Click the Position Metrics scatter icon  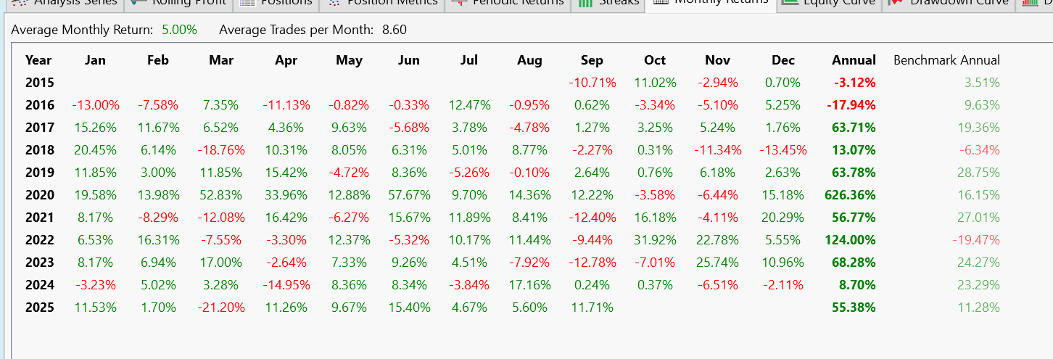[334, 2]
